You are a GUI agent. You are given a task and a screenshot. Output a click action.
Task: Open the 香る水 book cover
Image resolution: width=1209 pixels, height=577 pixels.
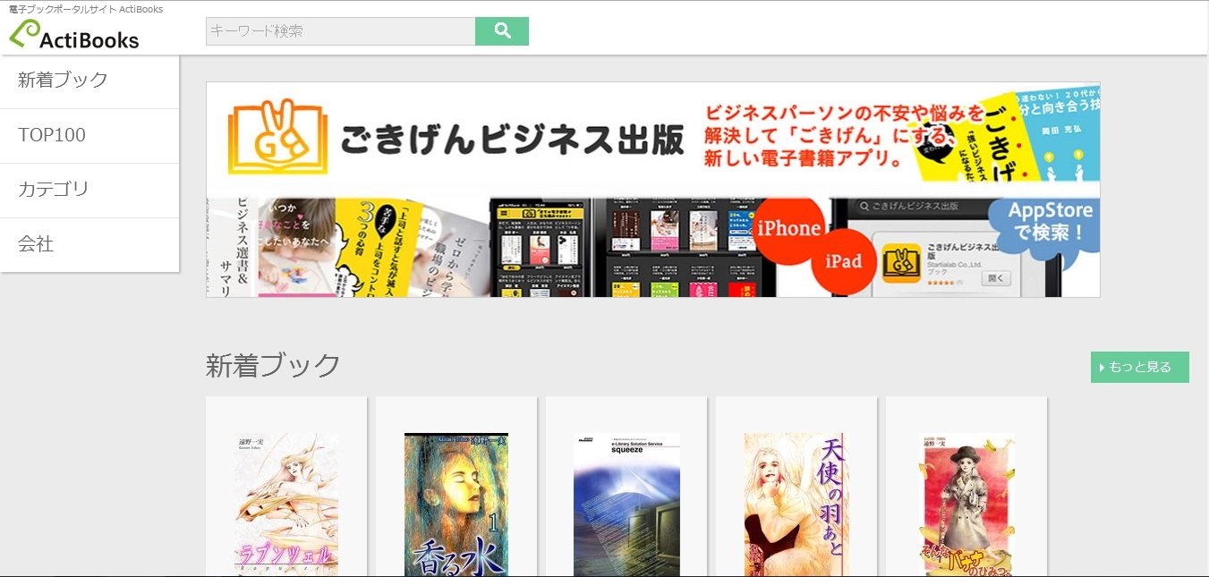click(456, 505)
